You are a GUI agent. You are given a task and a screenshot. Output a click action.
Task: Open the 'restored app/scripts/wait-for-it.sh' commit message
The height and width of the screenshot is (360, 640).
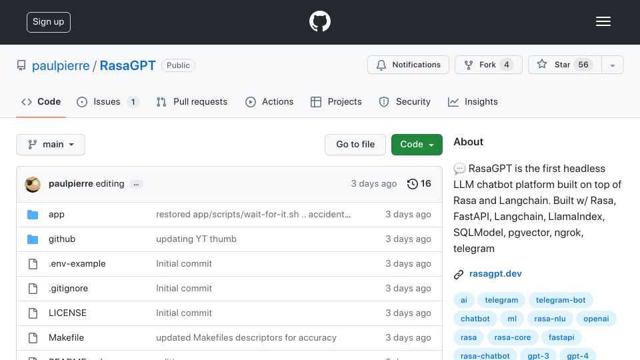(x=253, y=215)
